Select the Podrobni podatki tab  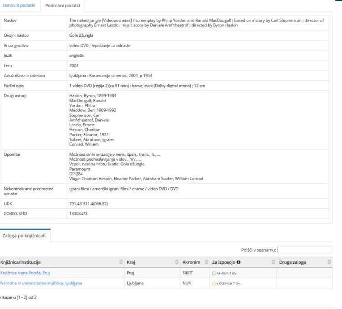pos(63,6)
